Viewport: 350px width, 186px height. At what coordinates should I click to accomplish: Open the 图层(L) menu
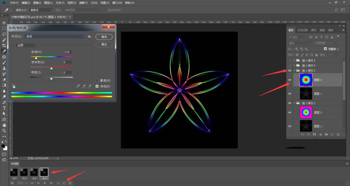click(x=48, y=3)
